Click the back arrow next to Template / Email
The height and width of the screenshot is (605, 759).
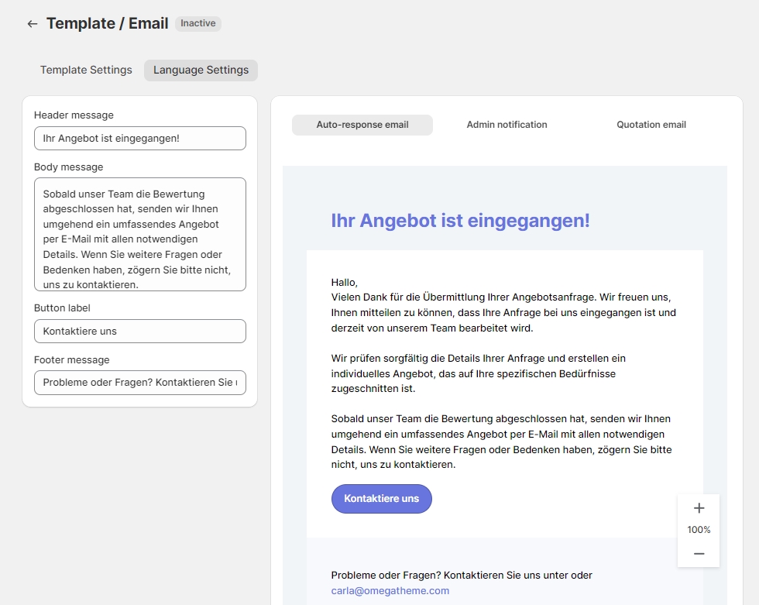[x=32, y=24]
